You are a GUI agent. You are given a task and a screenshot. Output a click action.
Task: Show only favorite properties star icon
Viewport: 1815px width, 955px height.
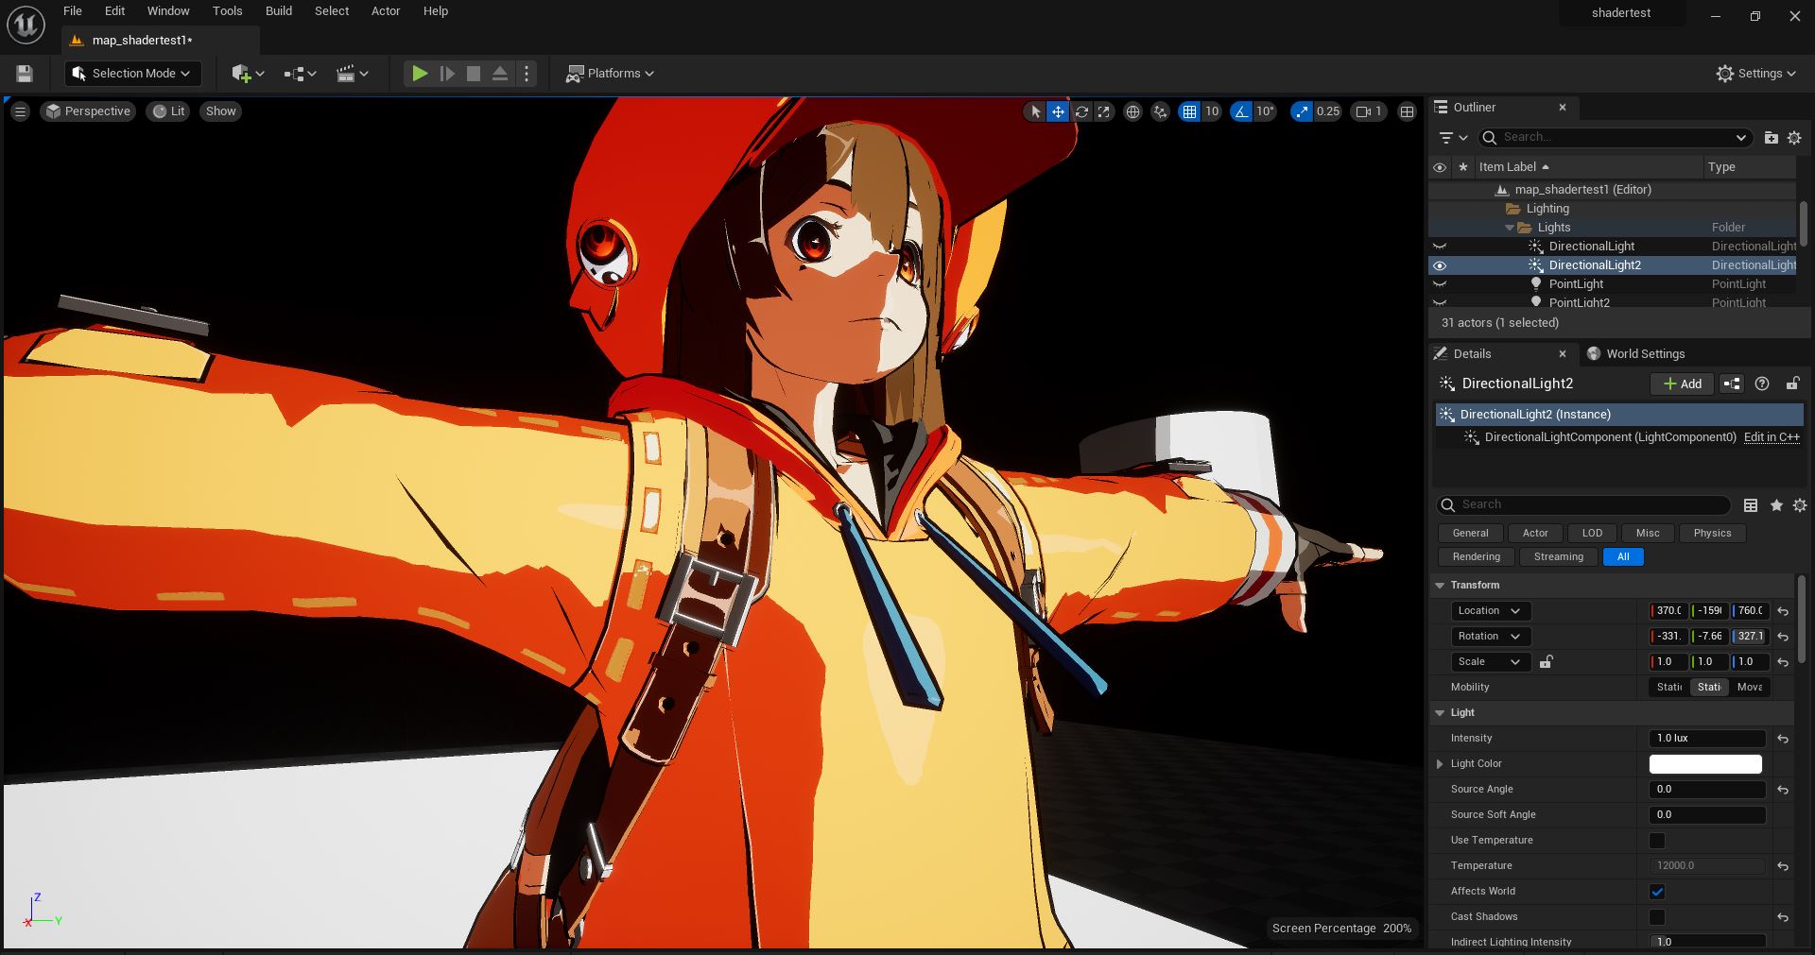tap(1776, 505)
